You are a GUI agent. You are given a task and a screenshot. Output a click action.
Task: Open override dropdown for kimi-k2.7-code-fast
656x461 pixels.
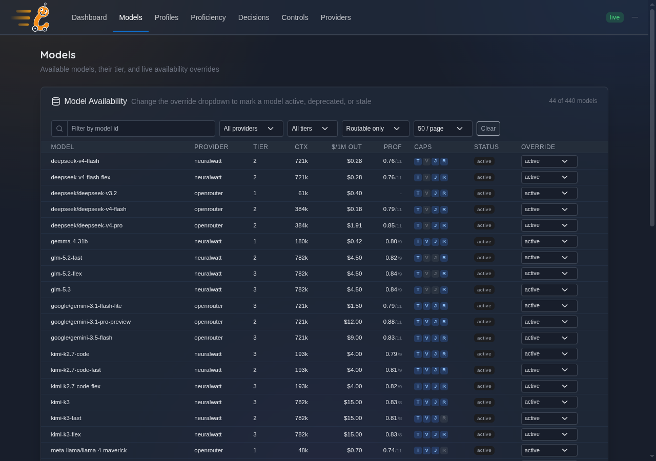[x=549, y=370]
